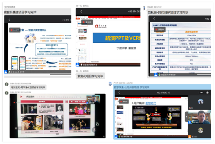Select the highlighted slide thumbnail in 起智时代 presentation
Image resolution: width=215 pixels, height=144 pixels.
coord(120,129)
